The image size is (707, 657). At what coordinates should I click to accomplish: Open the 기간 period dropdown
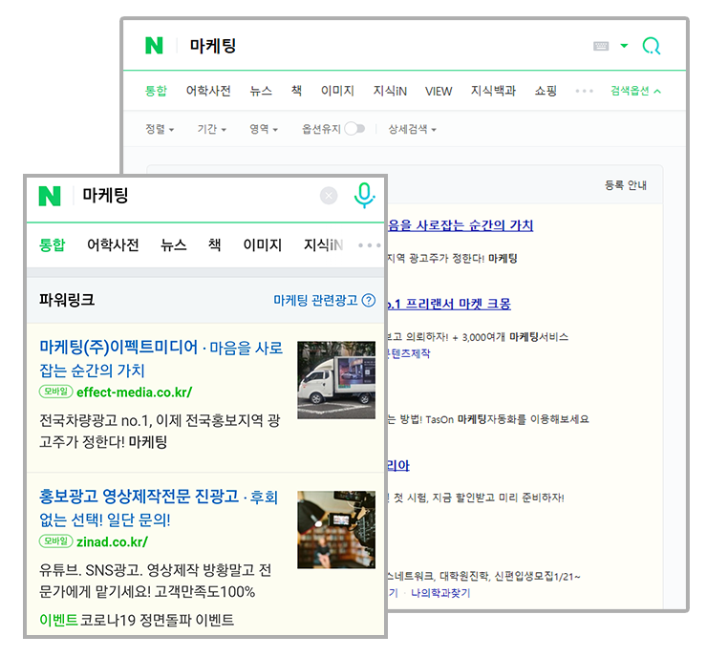[x=211, y=129]
